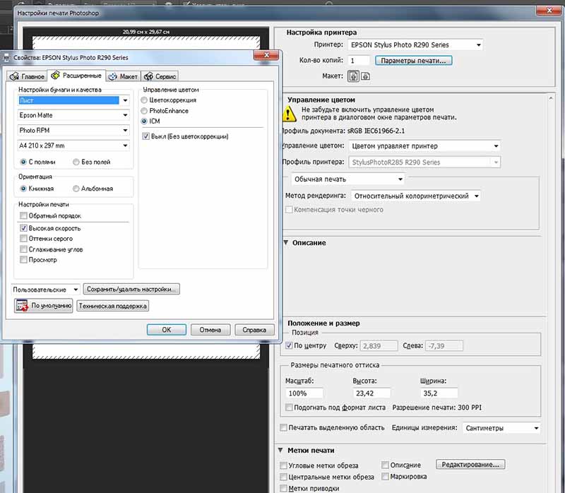This screenshot has height=493, width=565.
Task: Click the printer icon in the Свойства title bar
Action: click(6, 58)
